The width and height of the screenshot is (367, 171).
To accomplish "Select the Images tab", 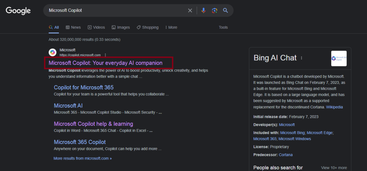I will tap(121, 27).
